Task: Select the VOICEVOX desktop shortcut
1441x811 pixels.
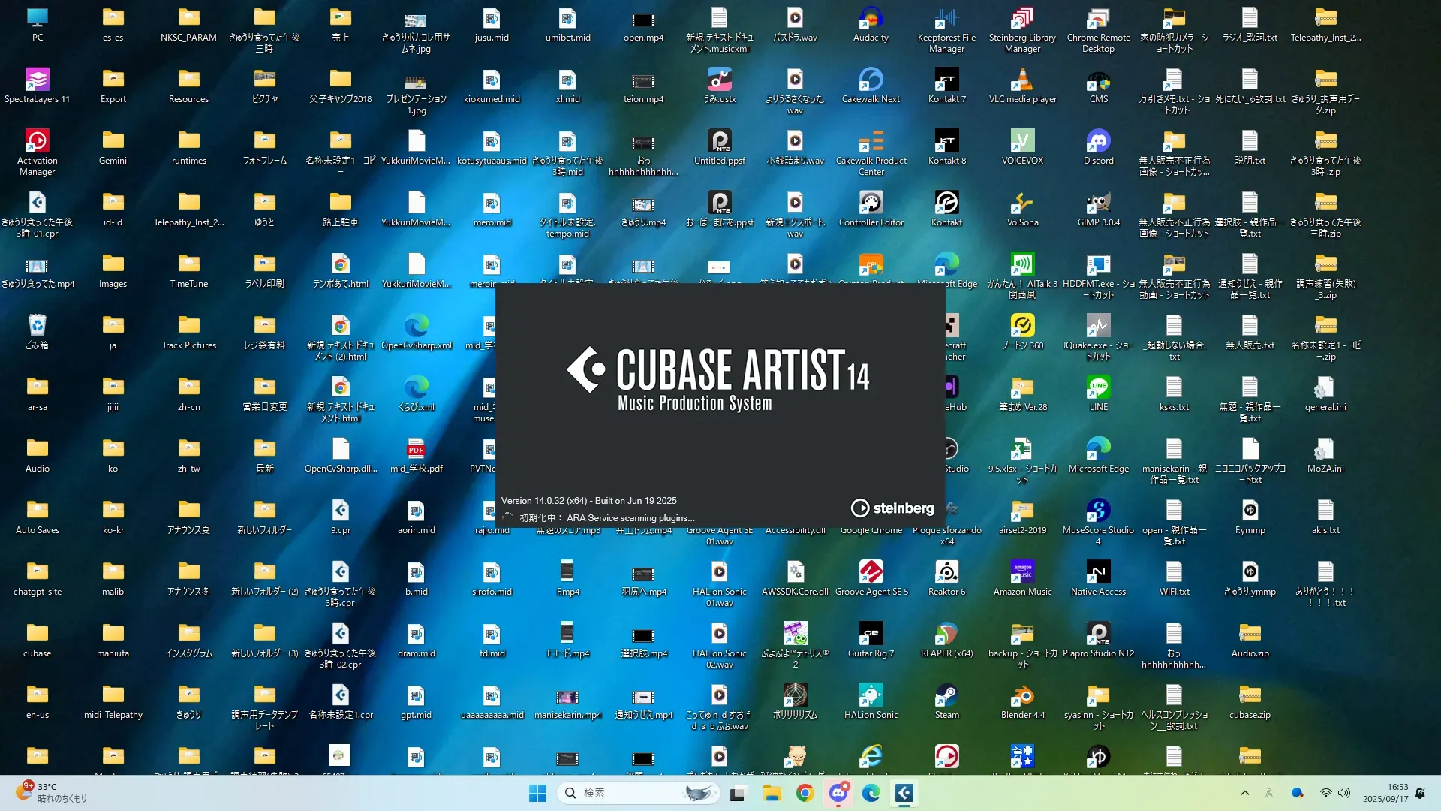Action: [x=1022, y=142]
